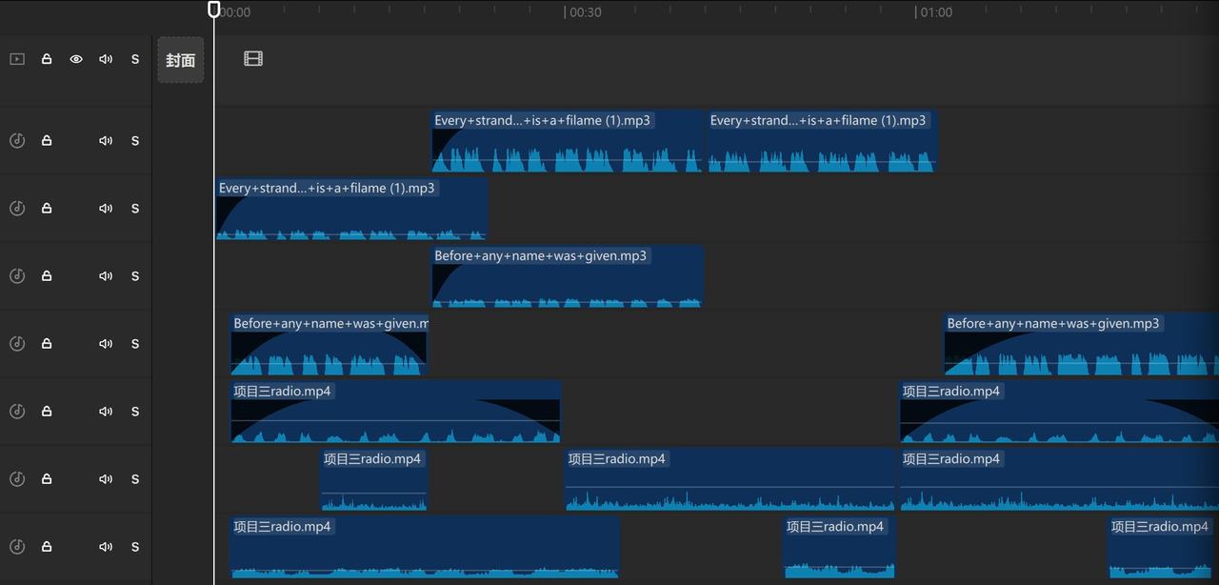Image resolution: width=1219 pixels, height=585 pixels.
Task: Click music note icon of sixth audio track
Action: pyautogui.click(x=17, y=478)
